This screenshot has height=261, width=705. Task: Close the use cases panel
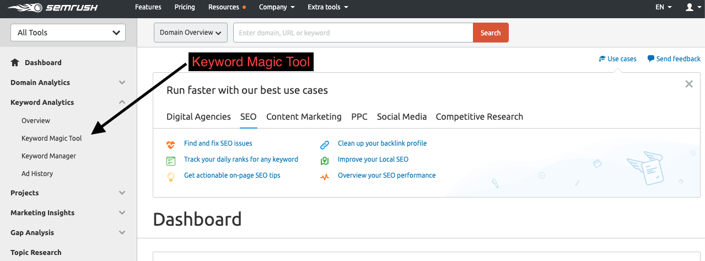point(688,84)
